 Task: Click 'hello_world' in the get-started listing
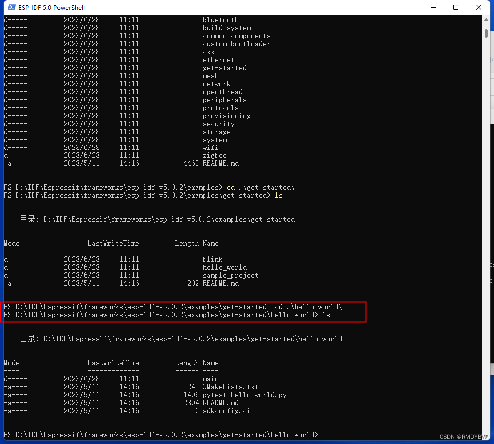pos(225,267)
